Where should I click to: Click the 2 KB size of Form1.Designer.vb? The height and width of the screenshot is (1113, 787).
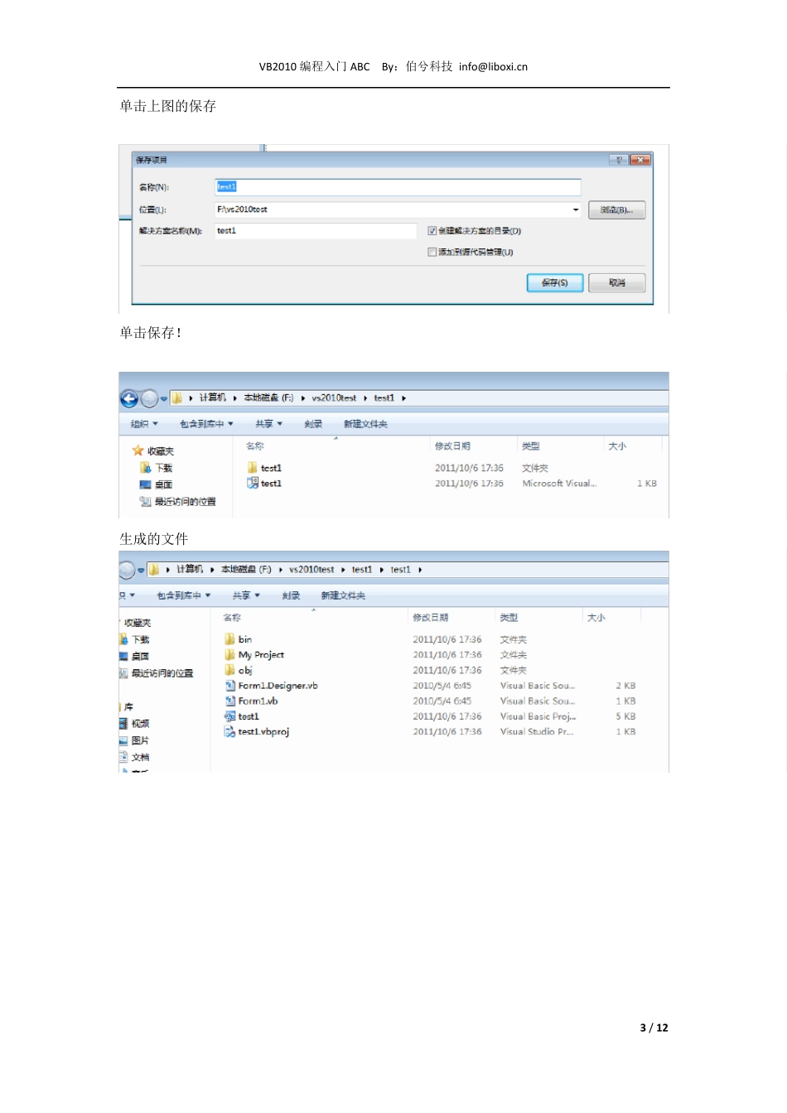(625, 686)
